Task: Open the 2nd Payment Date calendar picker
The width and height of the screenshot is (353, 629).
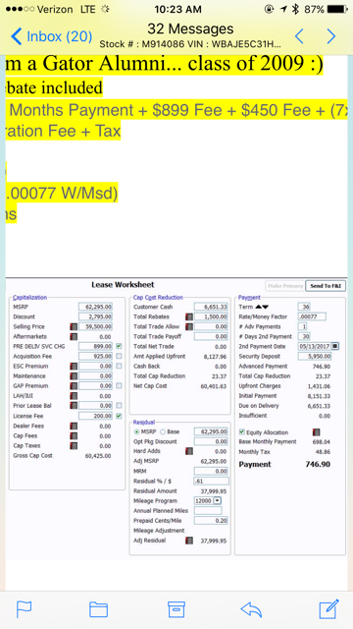Action: (334, 346)
